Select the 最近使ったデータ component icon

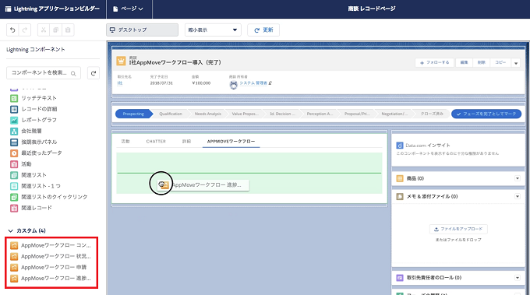tap(14, 153)
